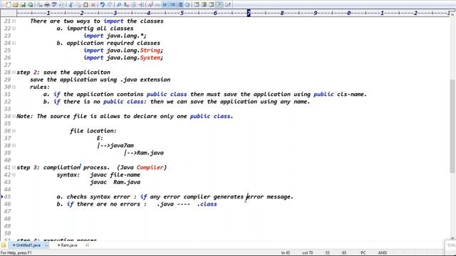Open directory window icon beside document tabs
This screenshot has width=456, height=256.
point(4,245)
